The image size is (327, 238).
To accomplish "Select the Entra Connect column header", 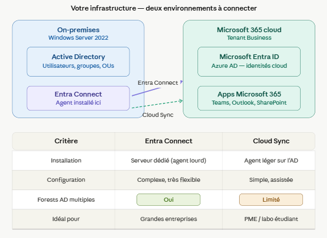I will (x=169, y=141).
